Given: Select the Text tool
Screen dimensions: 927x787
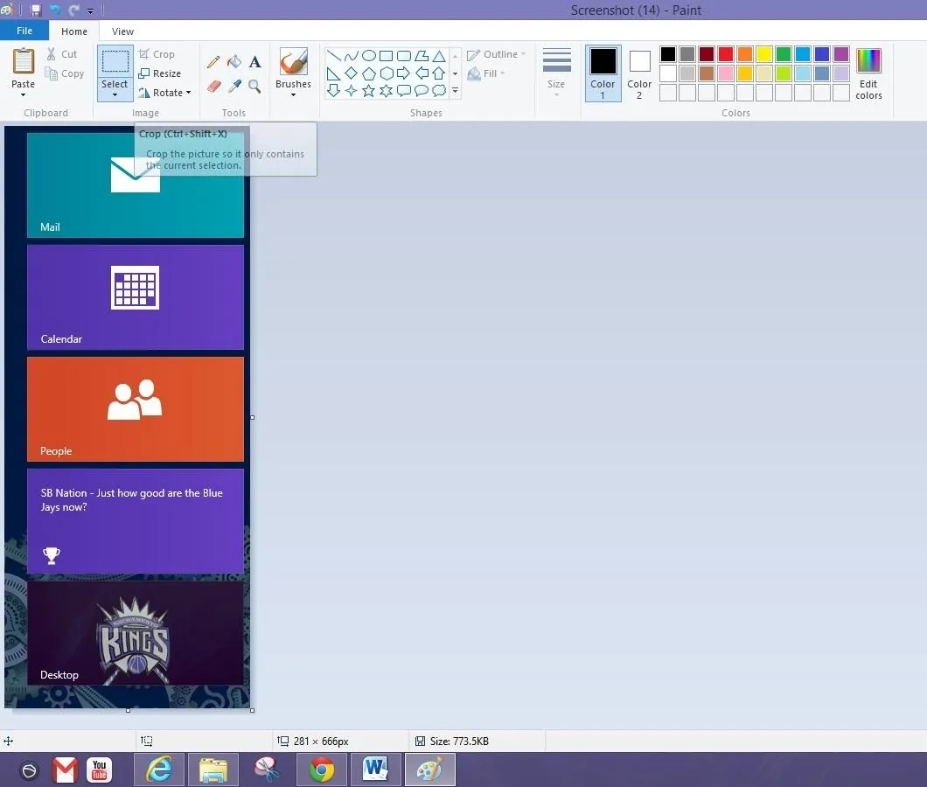Looking at the screenshot, I should (254, 61).
